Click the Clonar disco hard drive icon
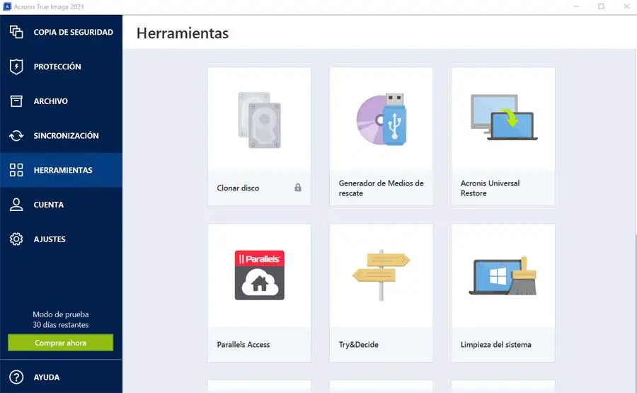 pos(259,119)
